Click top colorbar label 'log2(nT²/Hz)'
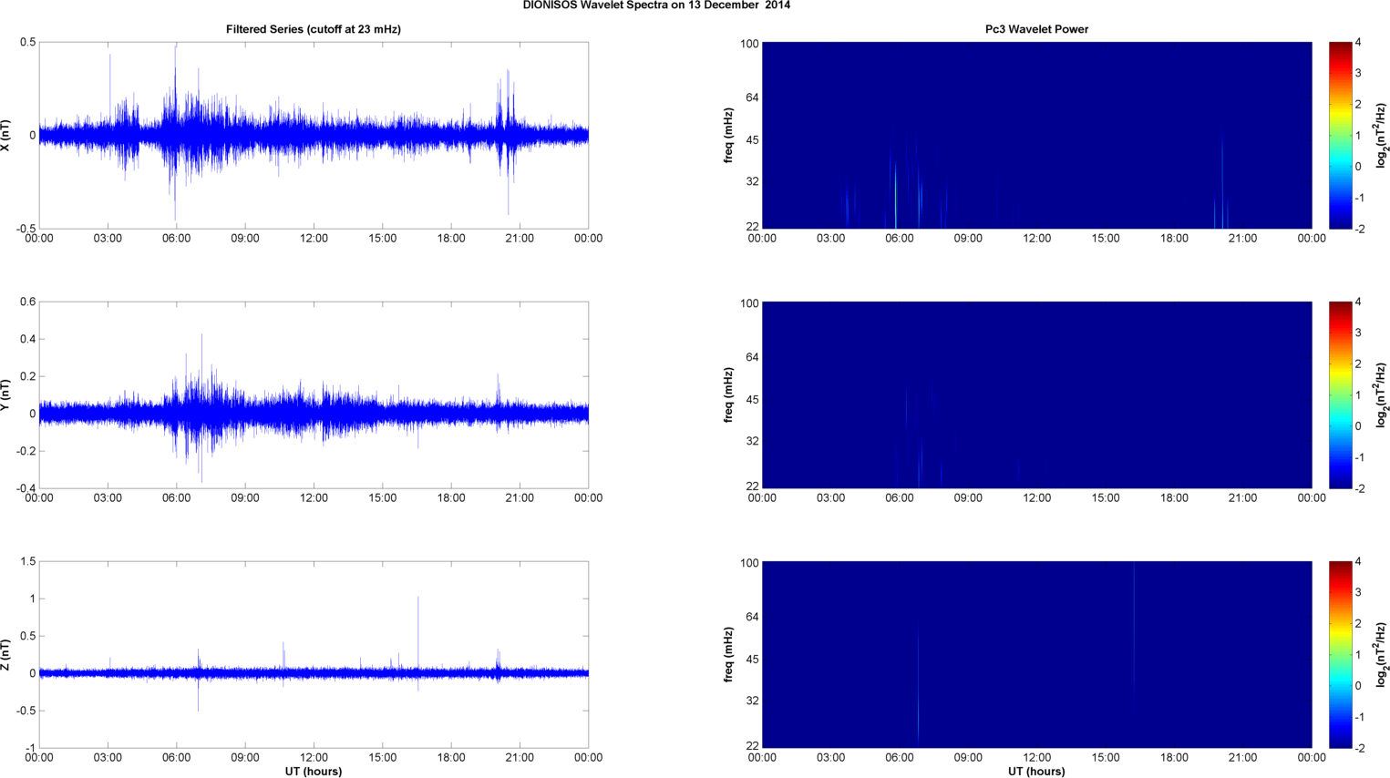 click(1381, 135)
